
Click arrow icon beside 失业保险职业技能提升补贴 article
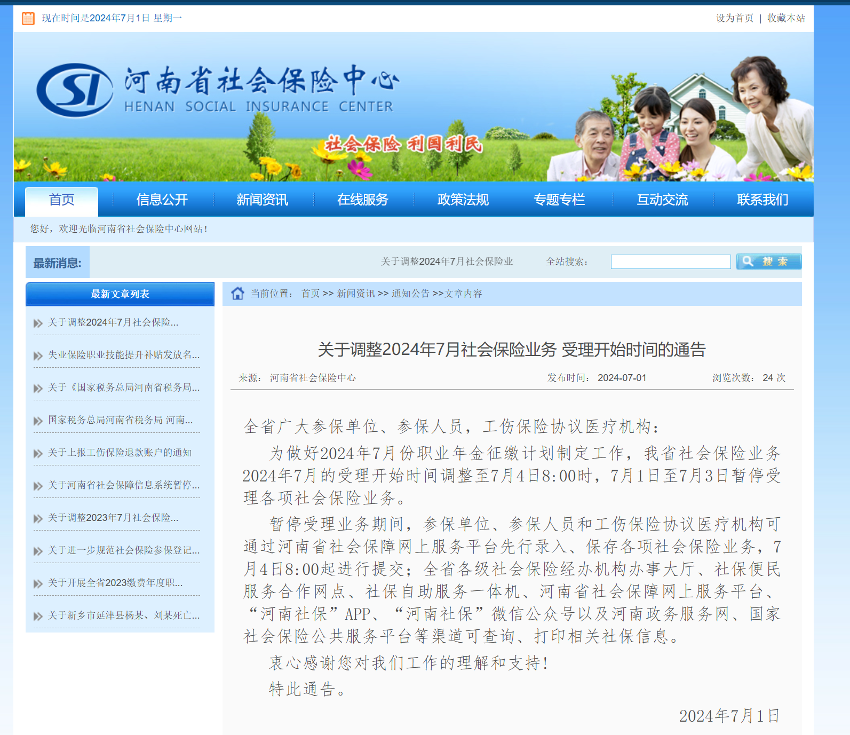[x=38, y=356]
